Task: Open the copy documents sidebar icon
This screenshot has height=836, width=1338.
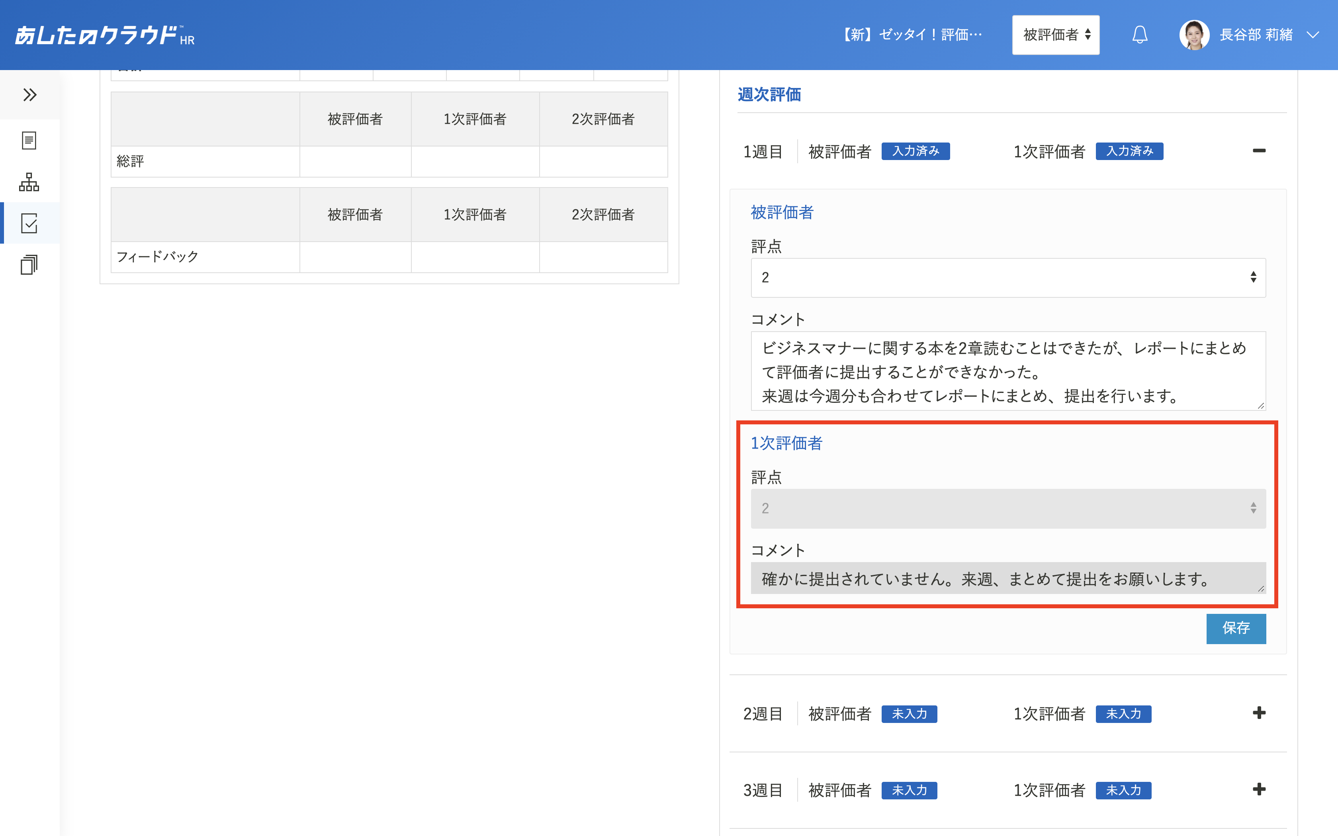Action: click(x=29, y=265)
